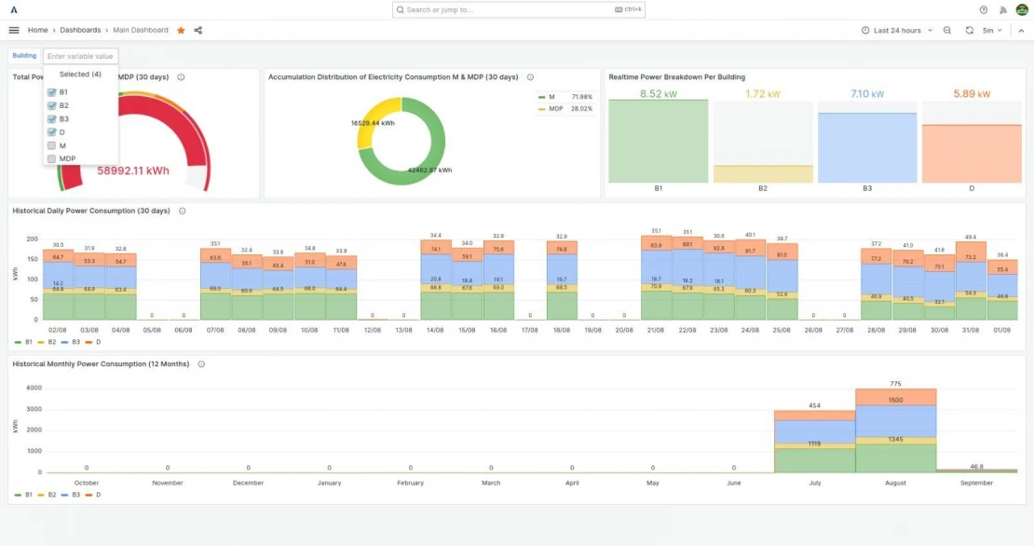The height and width of the screenshot is (546, 1034).
Task: Click the 58992.11 kWh gauge value
Action: (133, 171)
